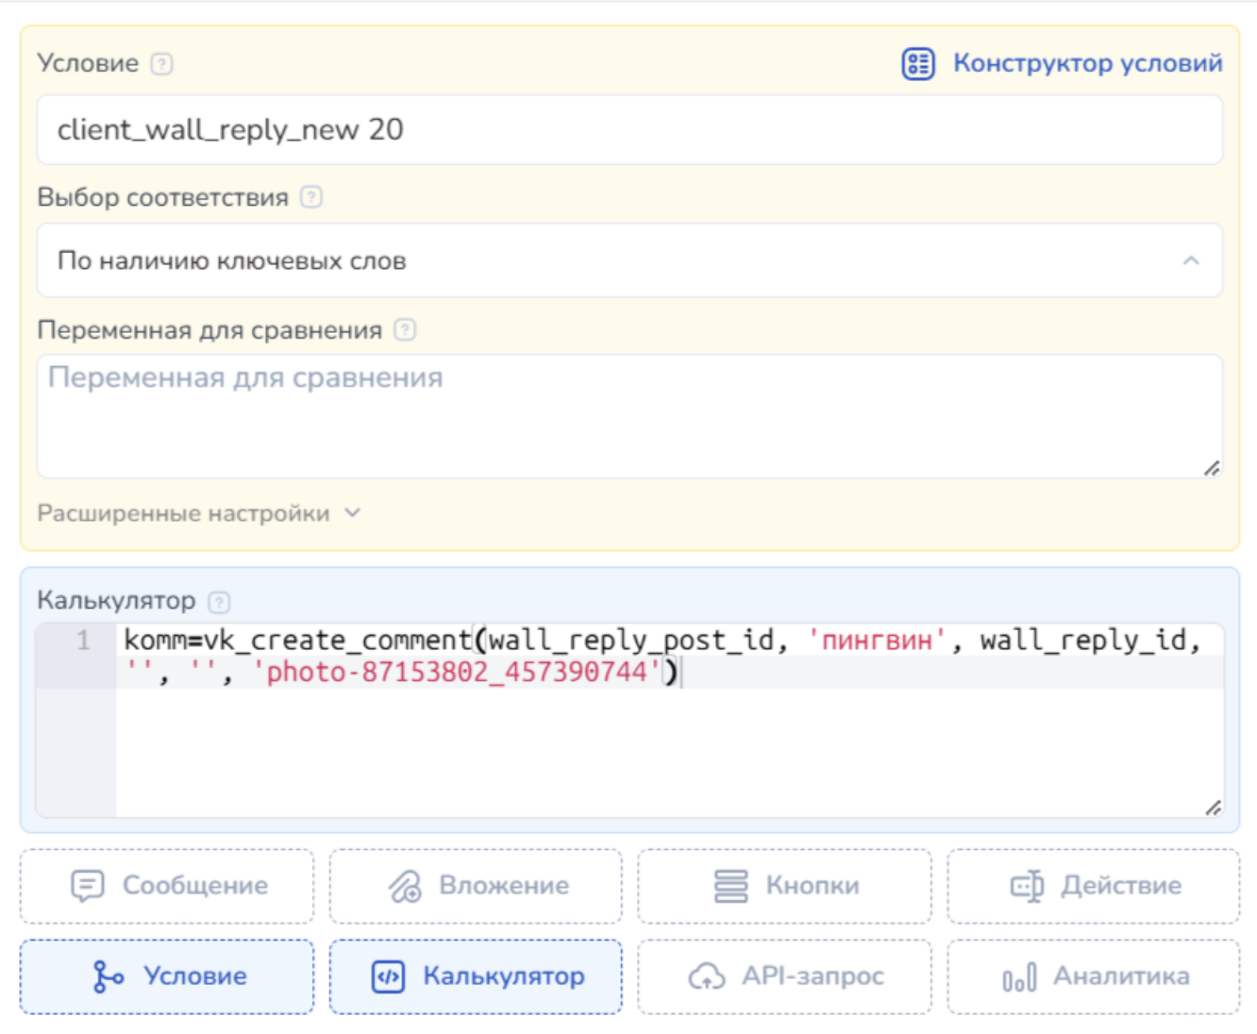Click the Вложение paperclip icon
Screen dimensions: 1257x1034
(405, 886)
